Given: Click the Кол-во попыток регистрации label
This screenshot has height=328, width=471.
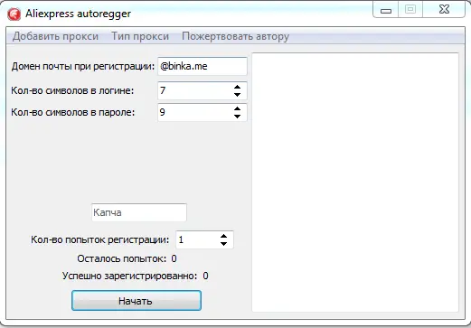Looking at the screenshot, I should click(x=100, y=239).
